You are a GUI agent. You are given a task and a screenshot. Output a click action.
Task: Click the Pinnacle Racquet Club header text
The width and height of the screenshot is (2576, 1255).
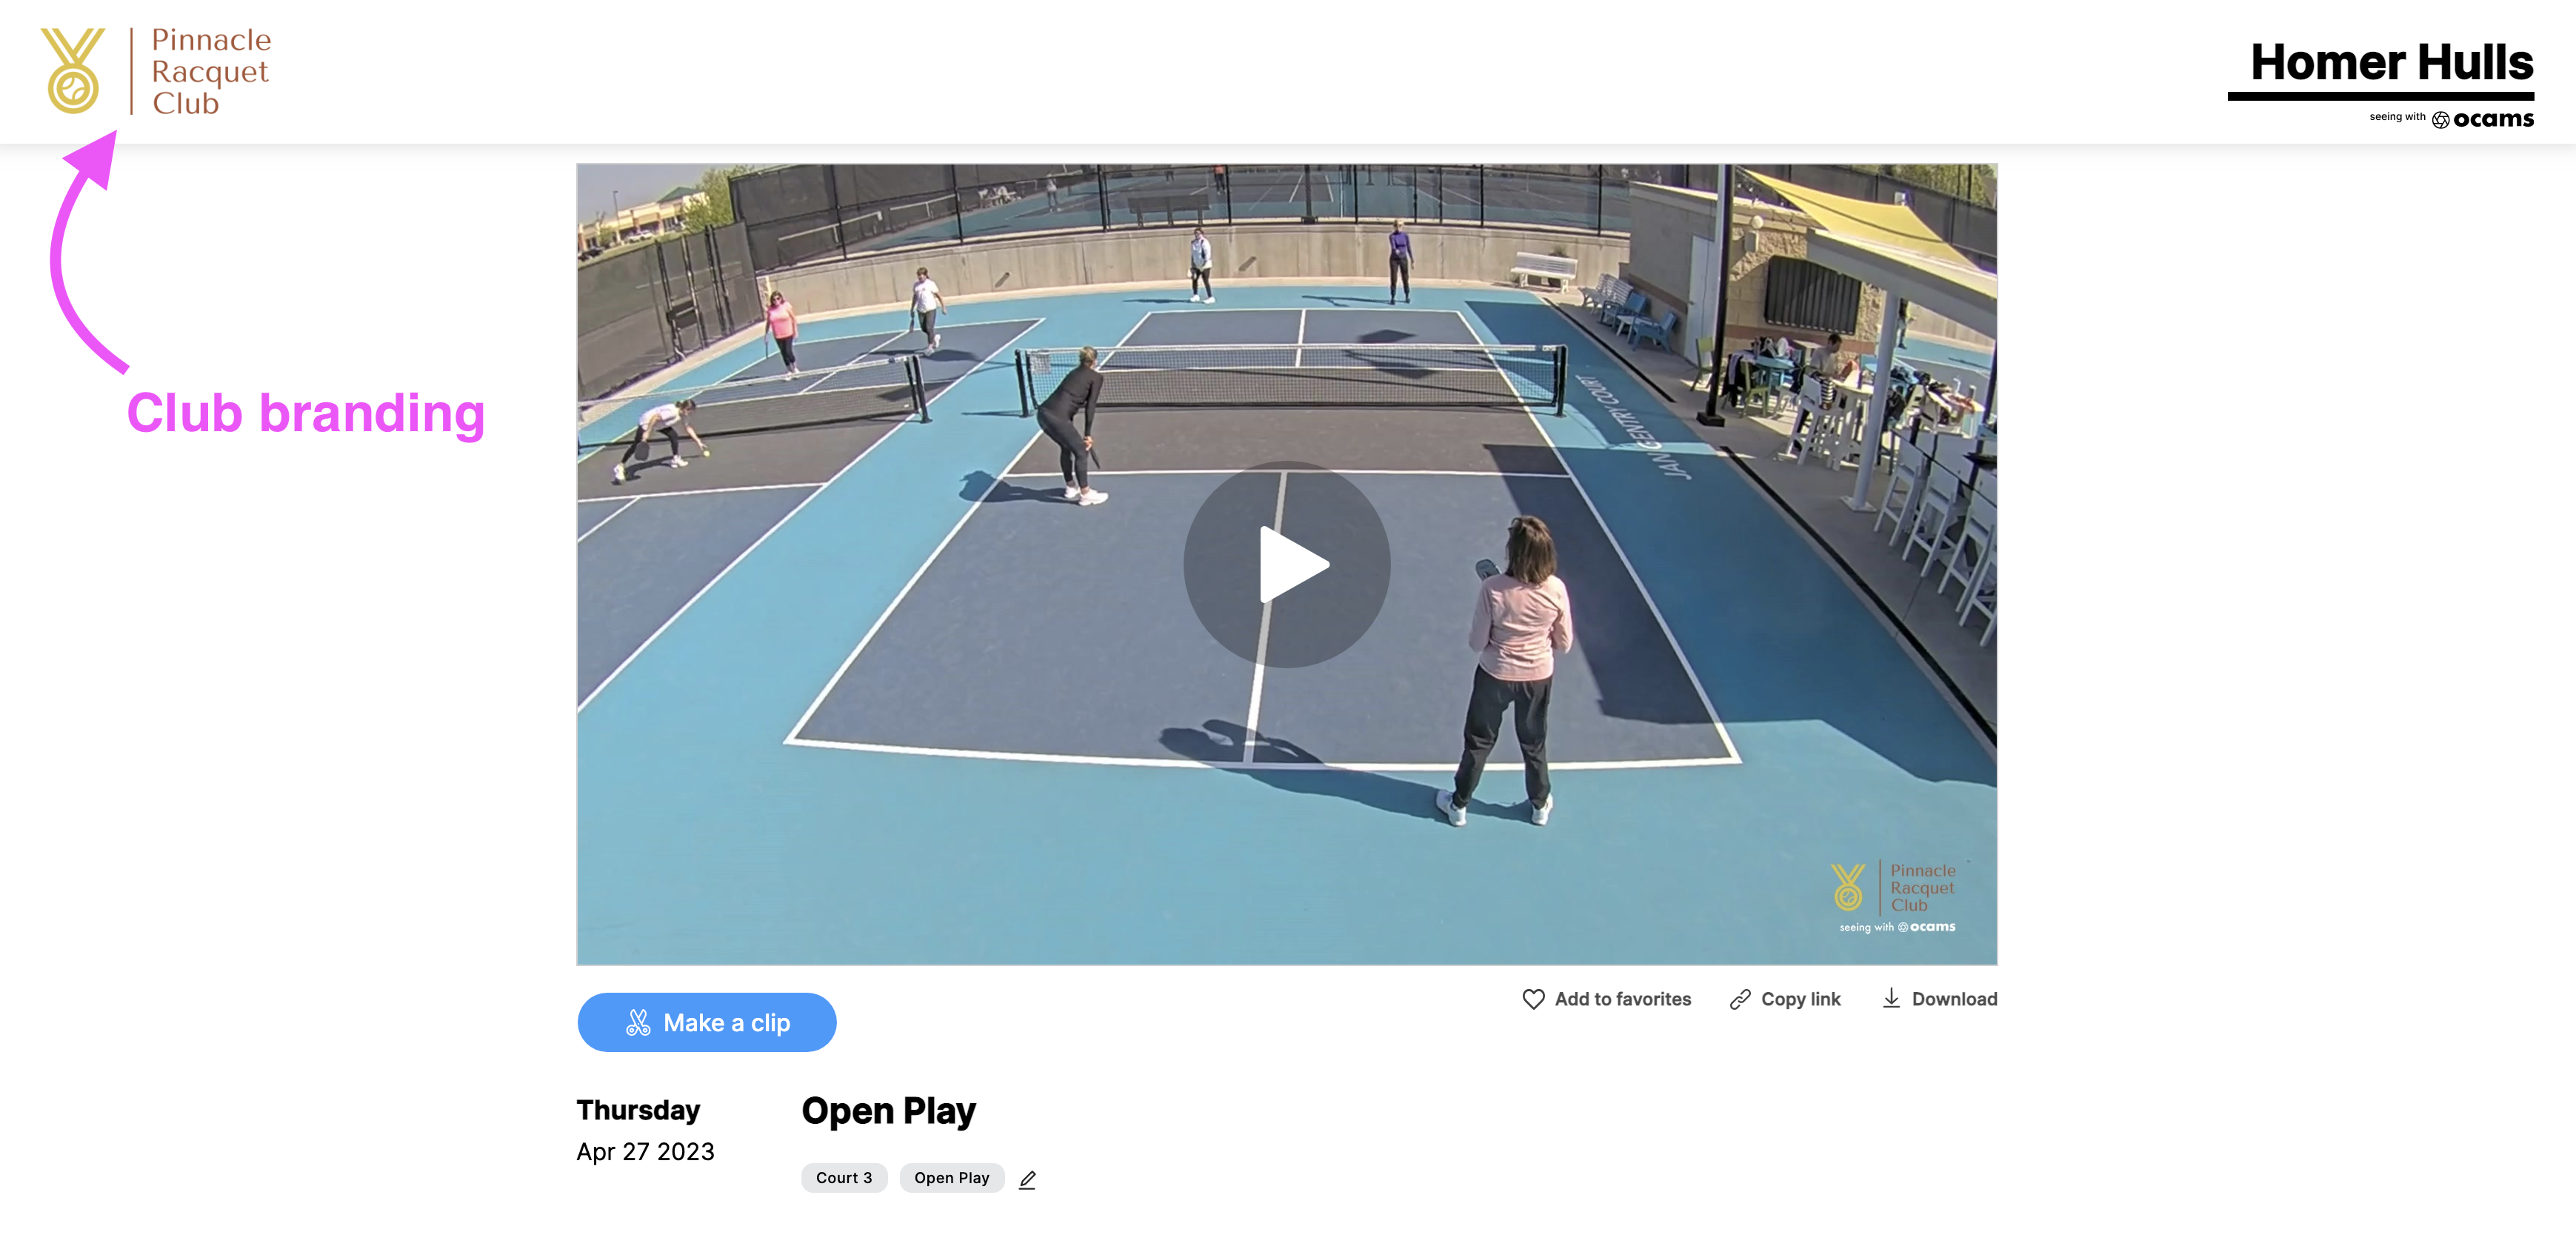(211, 71)
